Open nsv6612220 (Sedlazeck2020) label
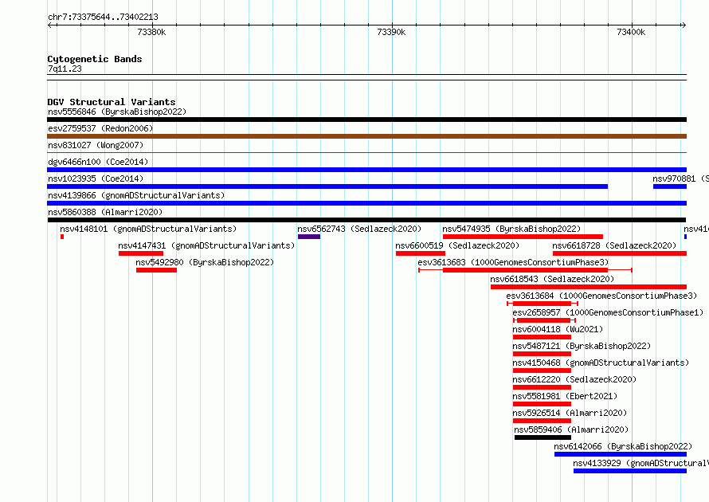 [x=574, y=379]
